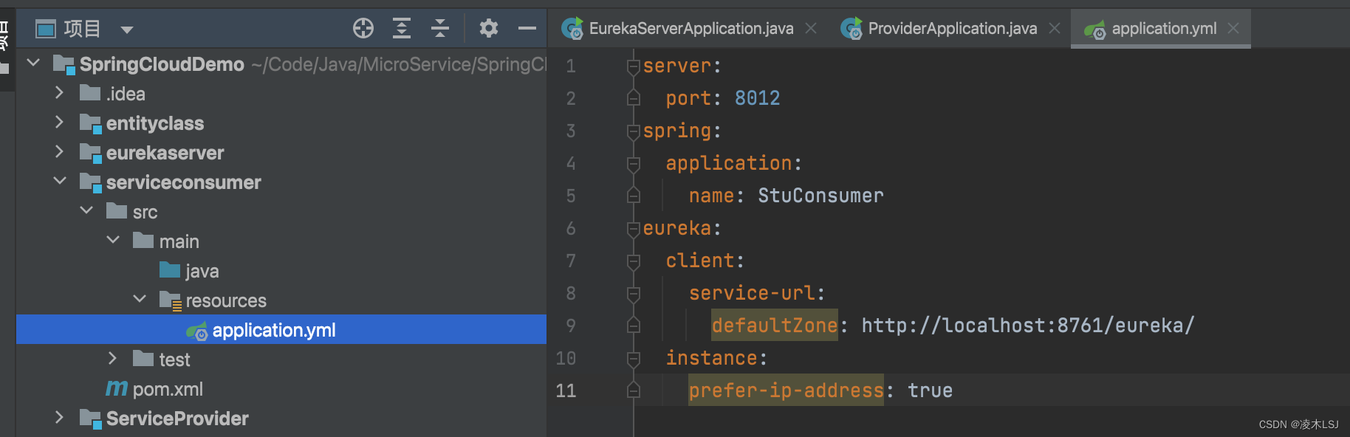Fold the server block at line 1
Image resolution: width=1350 pixels, height=437 pixels.
coord(633,66)
